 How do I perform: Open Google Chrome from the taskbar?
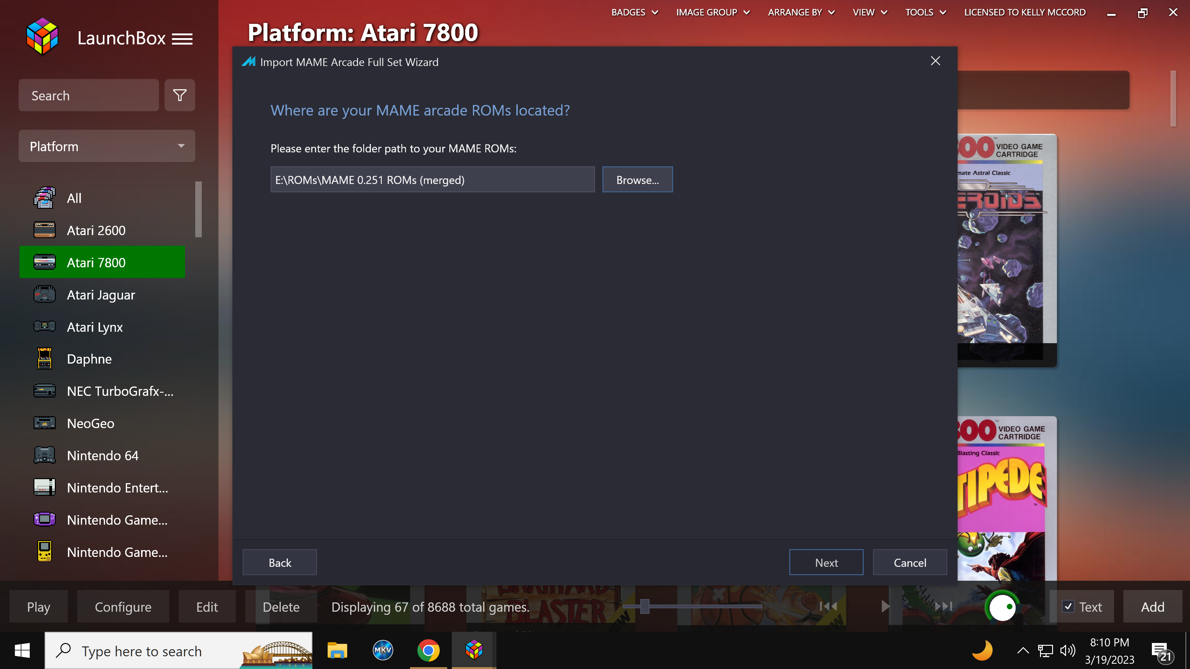pyautogui.click(x=428, y=650)
